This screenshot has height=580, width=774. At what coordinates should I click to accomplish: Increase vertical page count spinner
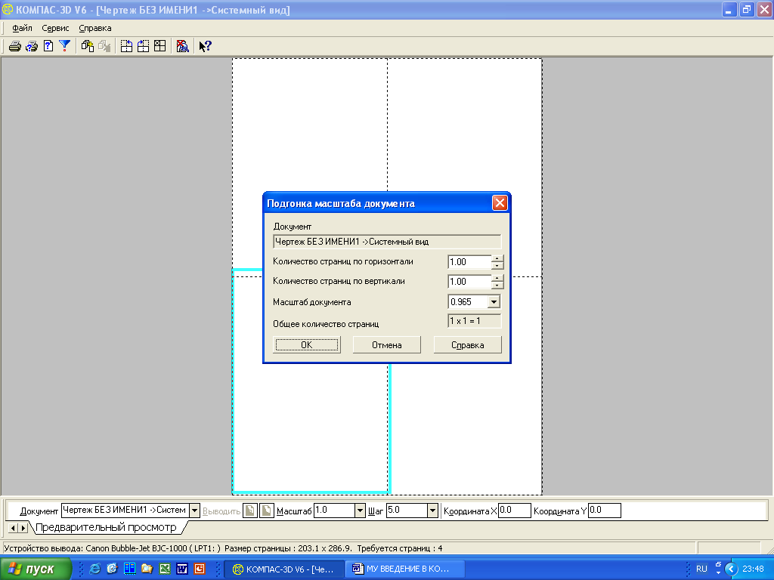tap(497, 278)
